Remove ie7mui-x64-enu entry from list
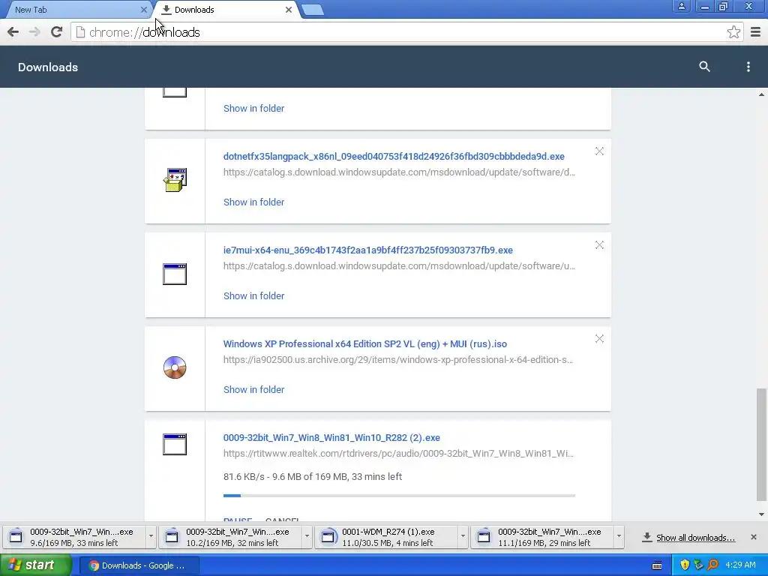 point(599,245)
